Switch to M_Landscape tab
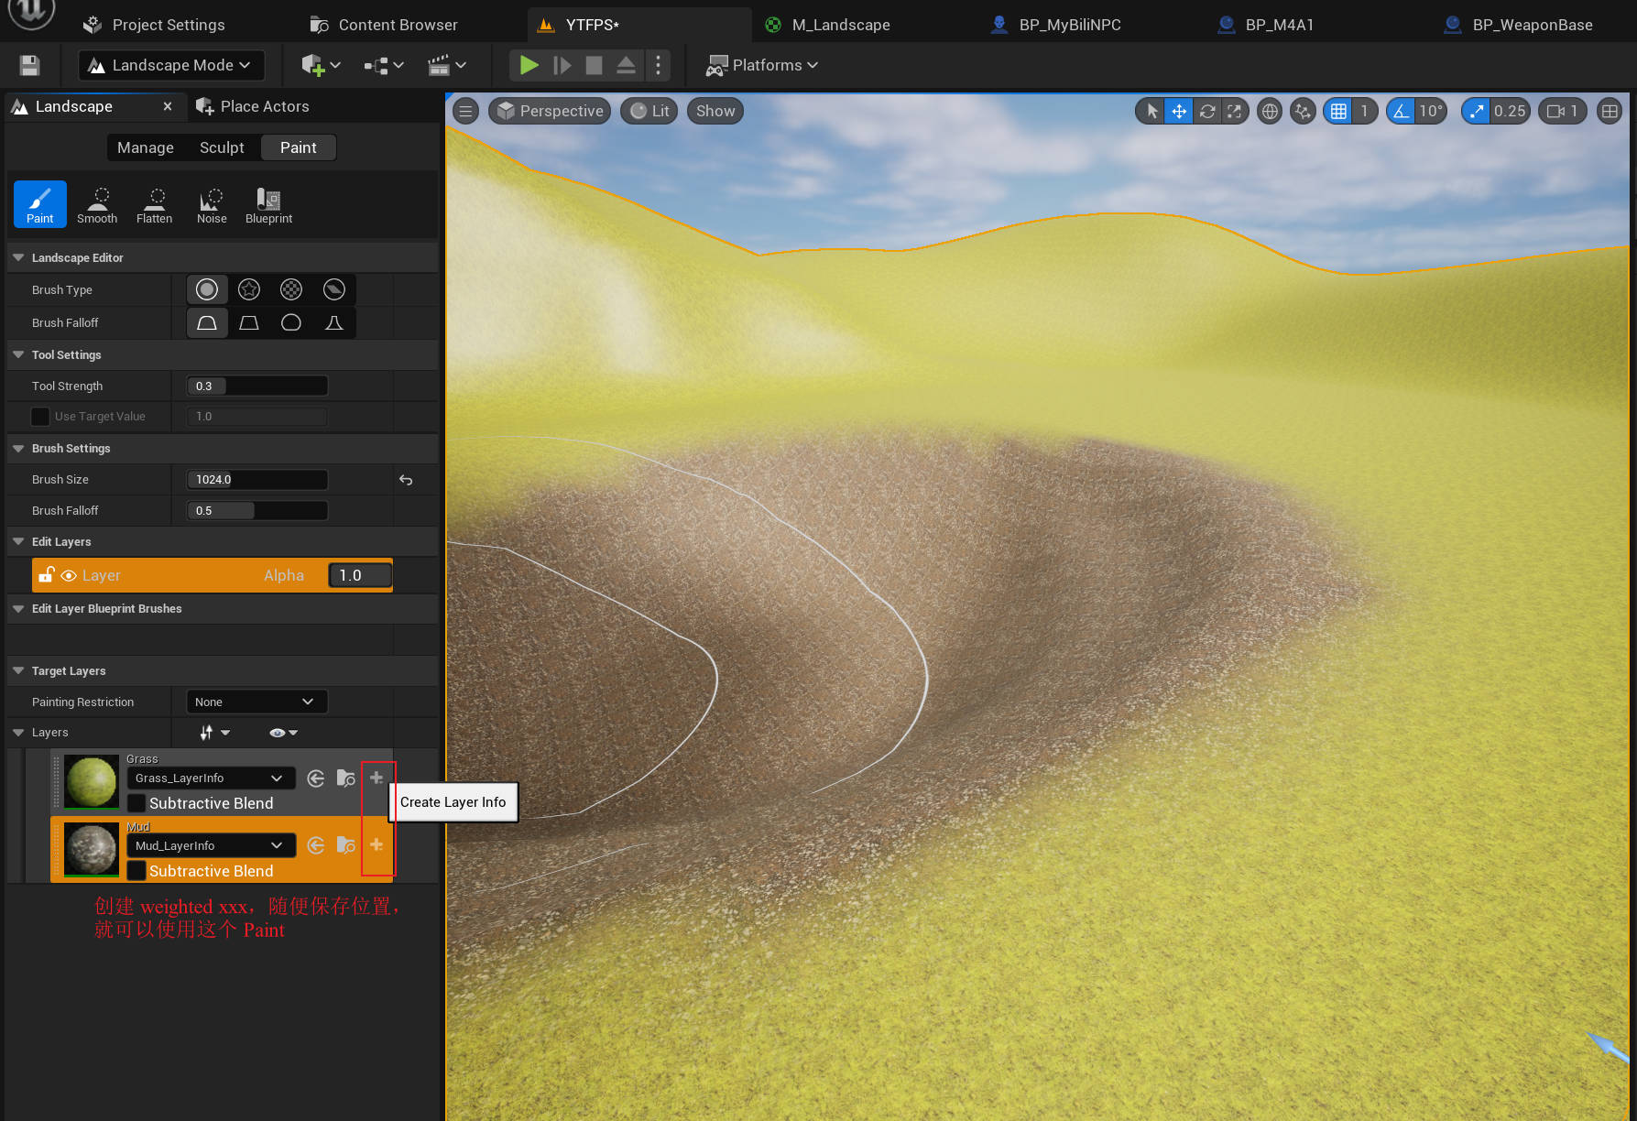This screenshot has height=1121, width=1637. [x=828, y=25]
